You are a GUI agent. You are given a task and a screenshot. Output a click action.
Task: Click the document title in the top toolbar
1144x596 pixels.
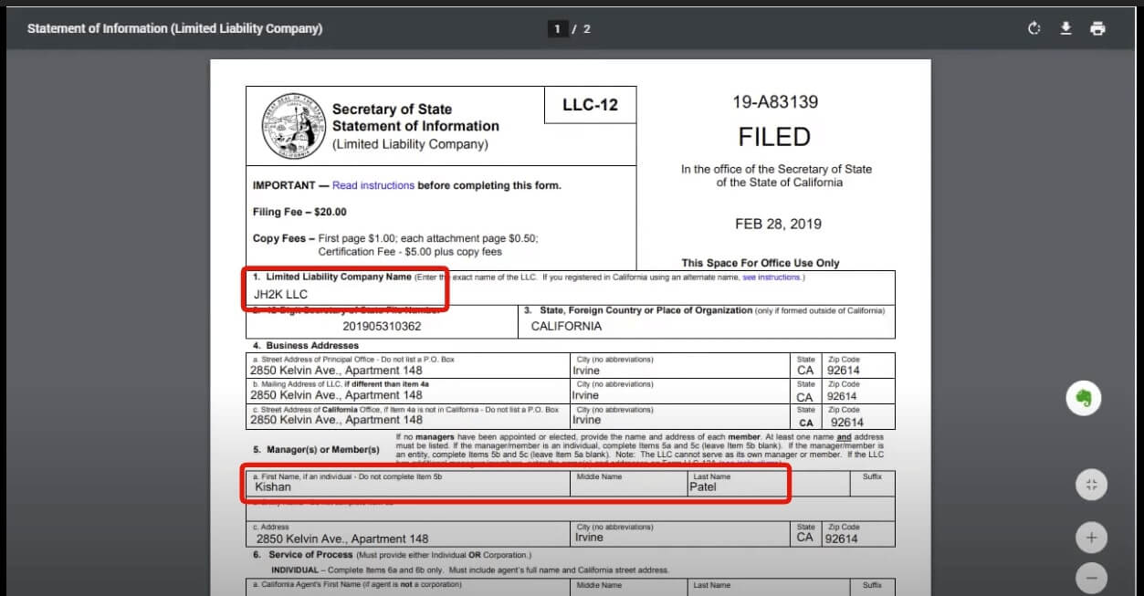pos(174,28)
